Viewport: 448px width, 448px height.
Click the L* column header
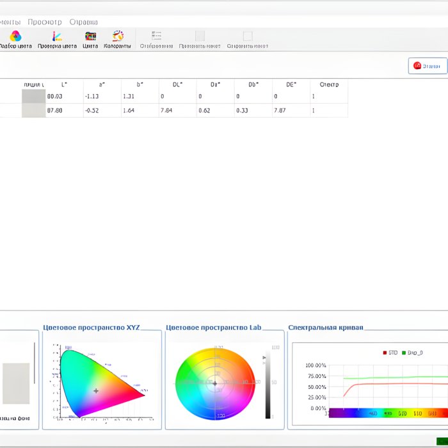click(x=64, y=84)
